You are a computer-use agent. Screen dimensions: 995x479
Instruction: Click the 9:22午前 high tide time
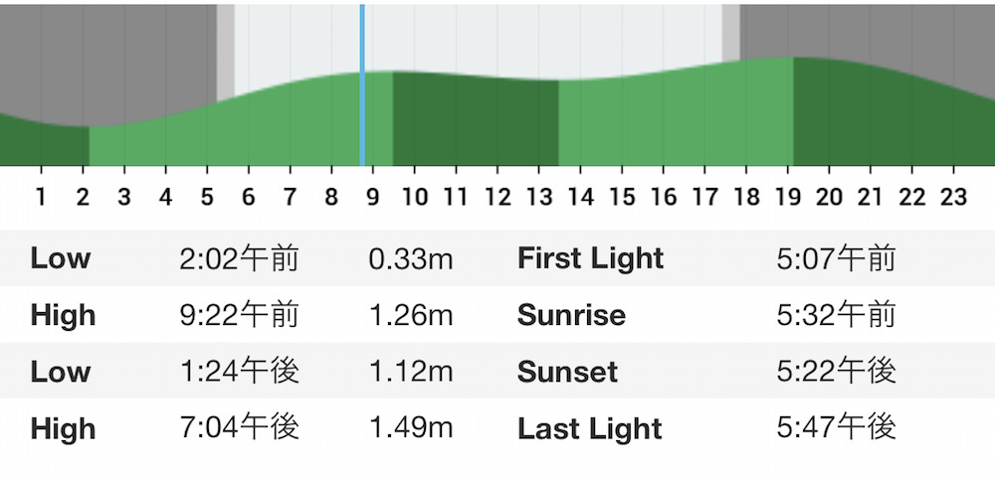239,315
